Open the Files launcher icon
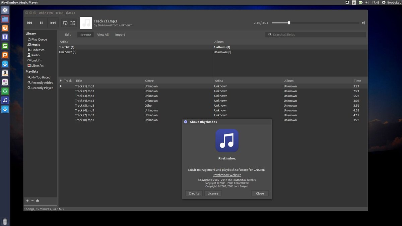The height and width of the screenshot is (226, 402). 5,19
